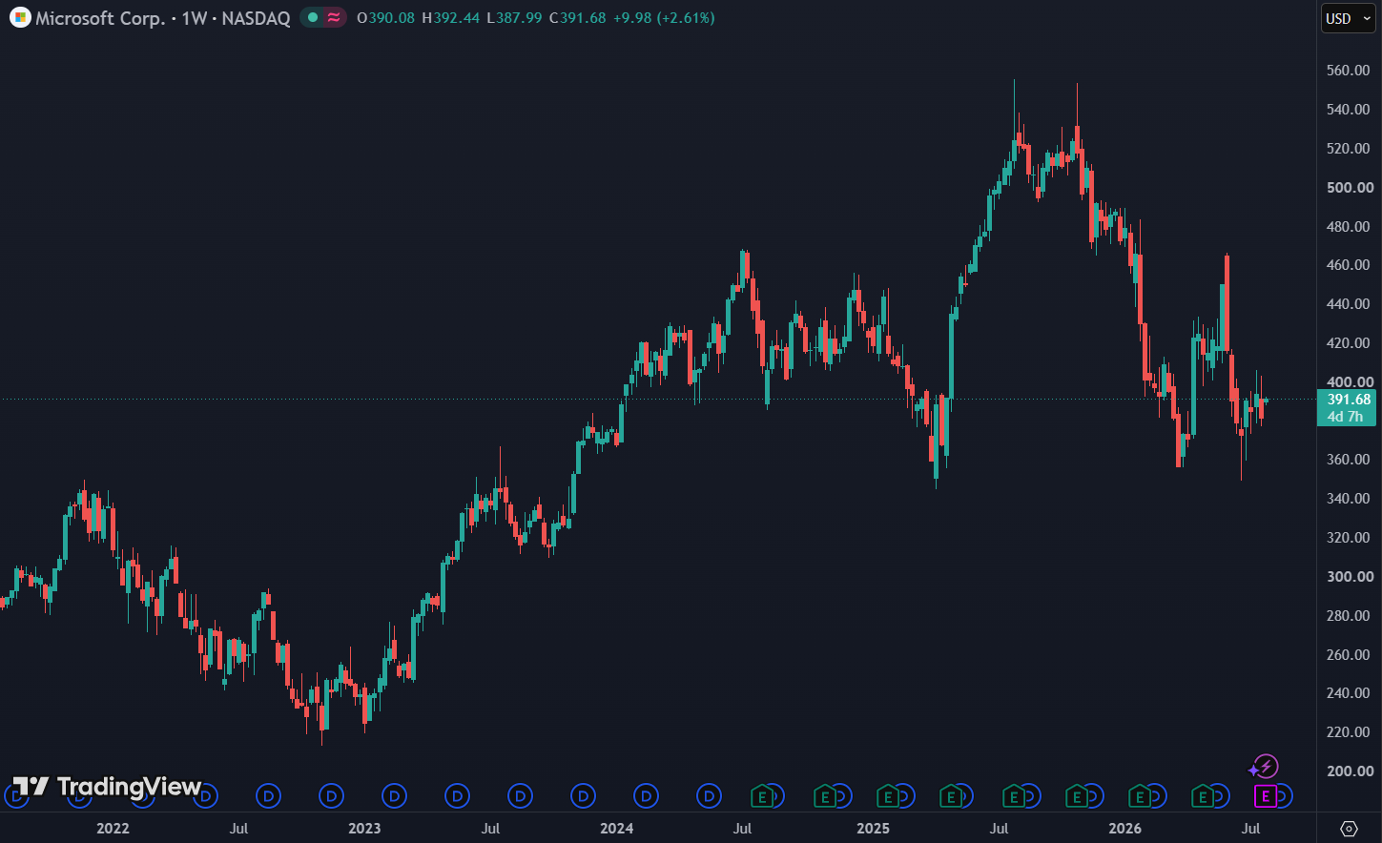Open chart settings via the hexagon gear icon

point(1349,828)
